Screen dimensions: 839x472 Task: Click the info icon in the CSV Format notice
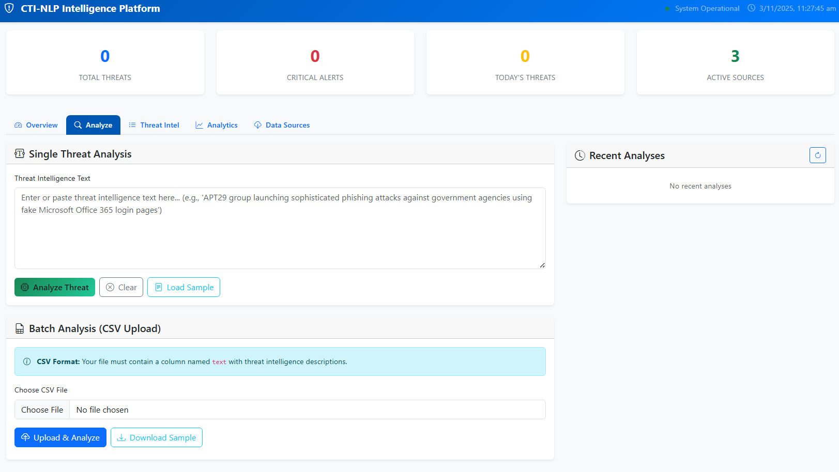coord(26,361)
